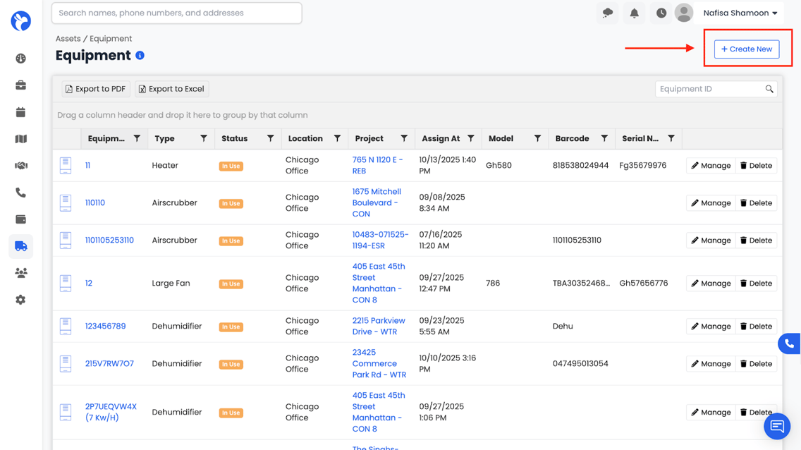Open the phone calls icon in sidebar
Screen dimensions: 801x450
(x=20, y=193)
